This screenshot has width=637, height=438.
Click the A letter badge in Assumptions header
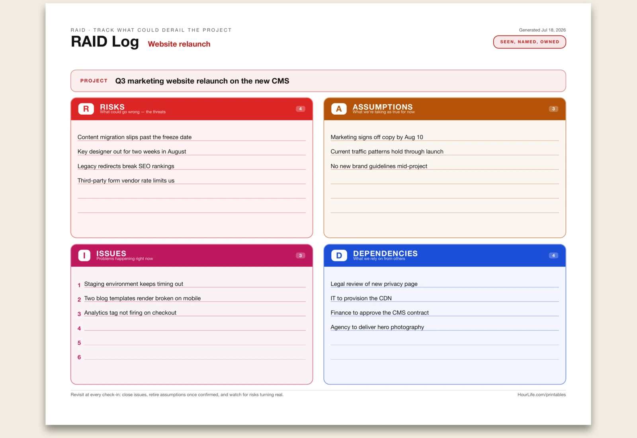point(339,109)
